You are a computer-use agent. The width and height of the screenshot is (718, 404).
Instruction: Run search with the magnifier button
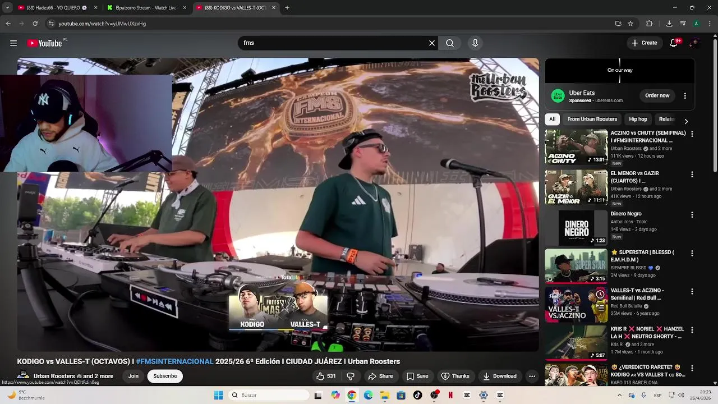coord(450,43)
